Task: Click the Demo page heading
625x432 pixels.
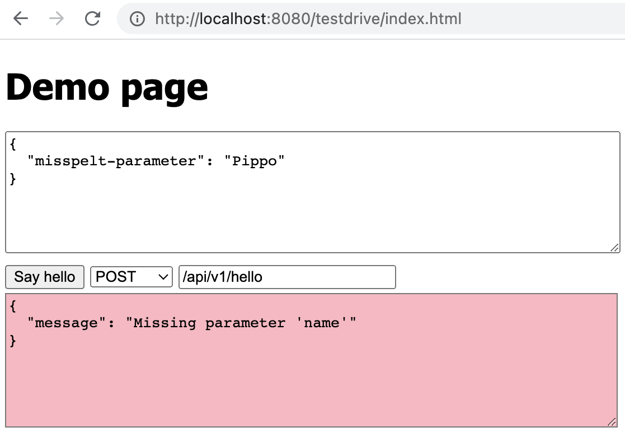Action: 106,87
